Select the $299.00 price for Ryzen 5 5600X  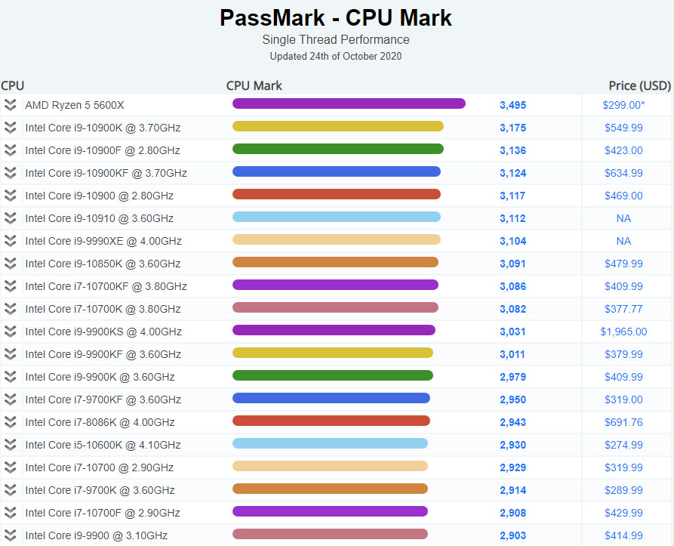pyautogui.click(x=623, y=105)
